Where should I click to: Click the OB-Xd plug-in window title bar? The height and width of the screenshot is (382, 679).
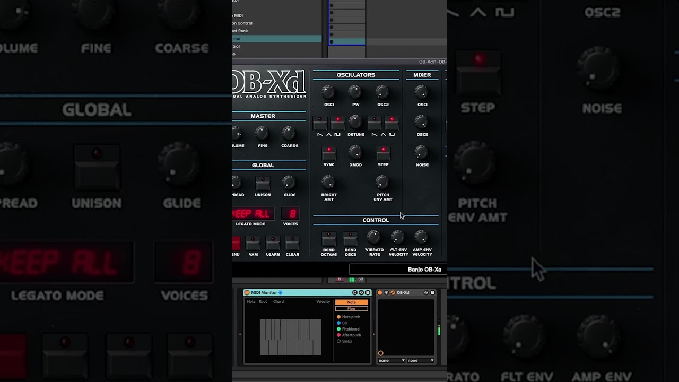click(x=339, y=62)
